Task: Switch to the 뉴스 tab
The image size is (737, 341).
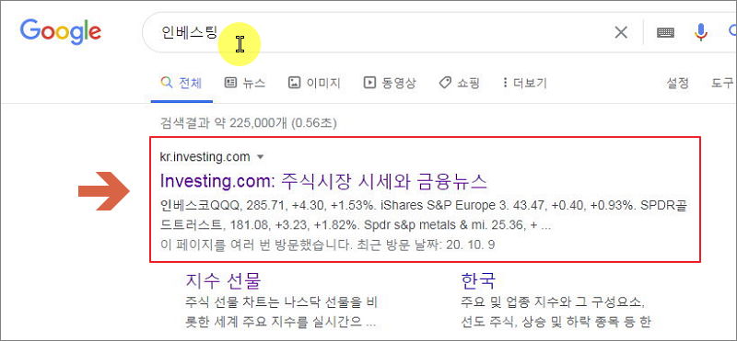Action: tap(245, 84)
